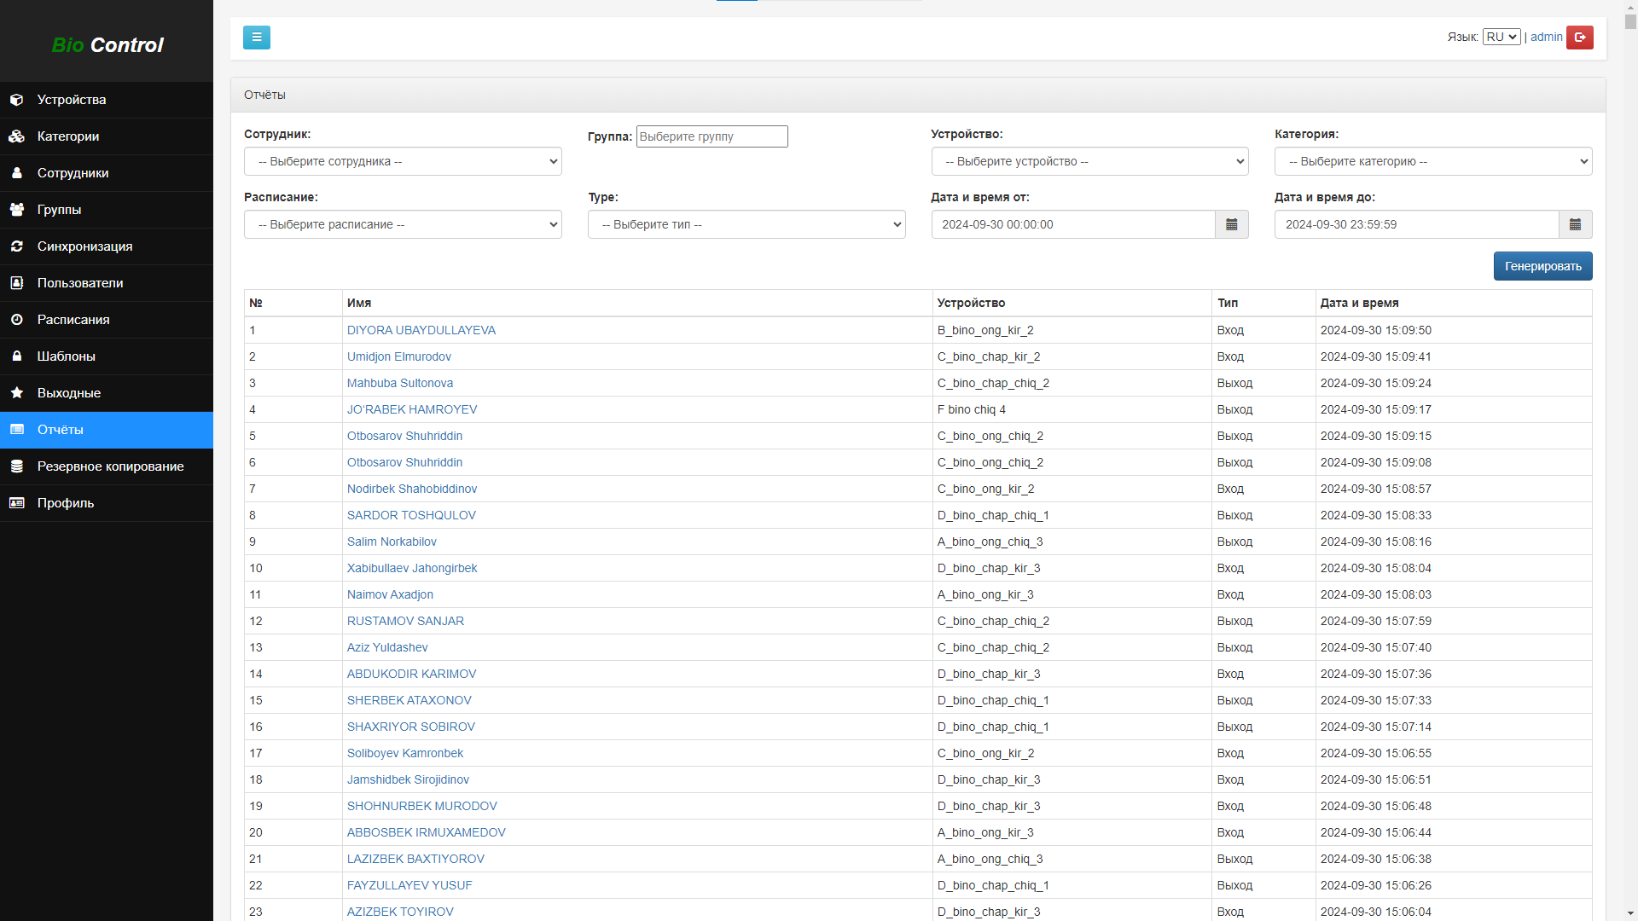Image resolution: width=1638 pixels, height=921 pixels.
Task: Click the 'Дата и время от' field
Action: 1073,224
